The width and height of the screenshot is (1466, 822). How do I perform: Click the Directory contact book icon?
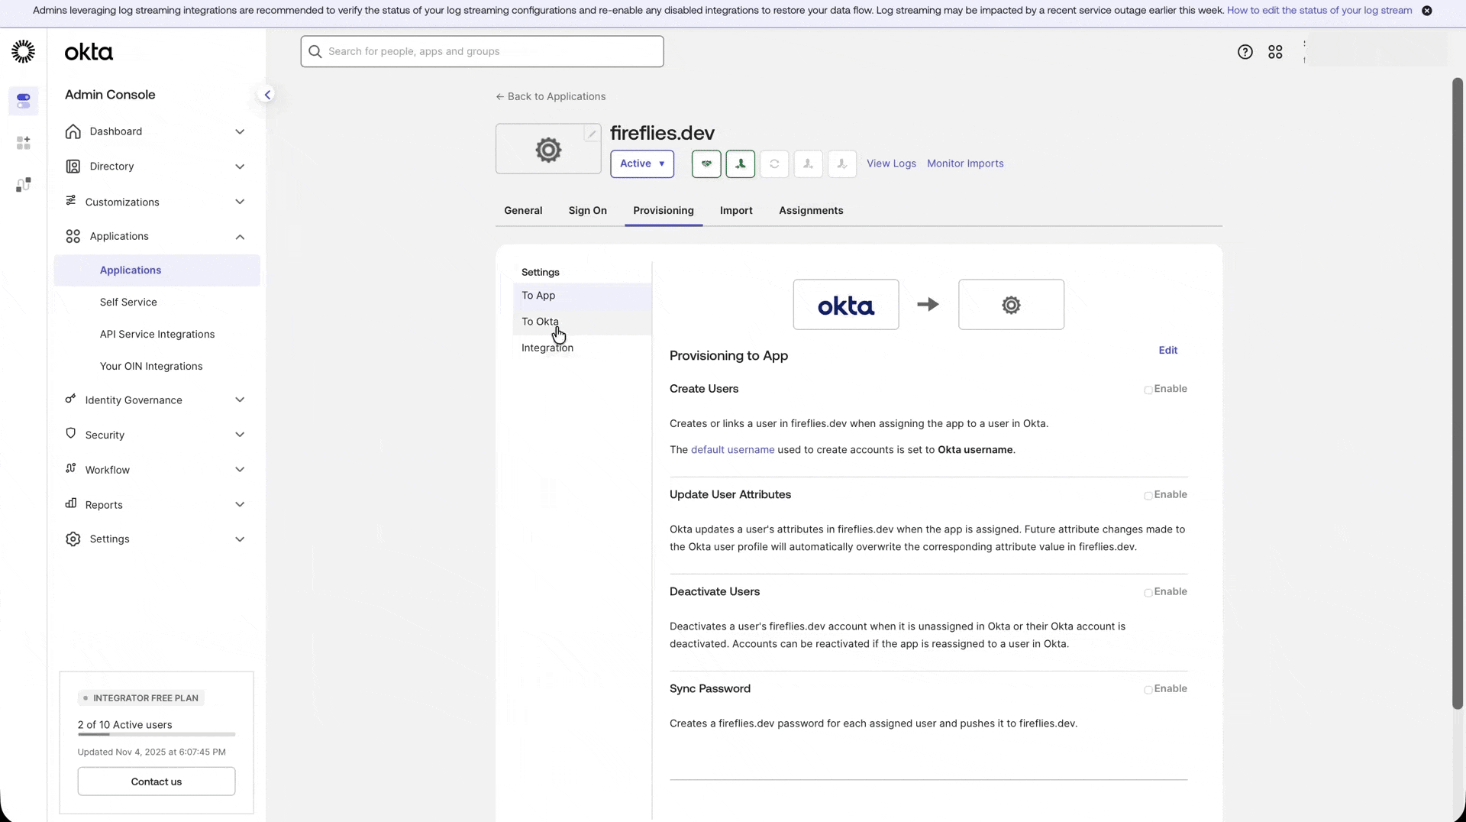click(73, 166)
